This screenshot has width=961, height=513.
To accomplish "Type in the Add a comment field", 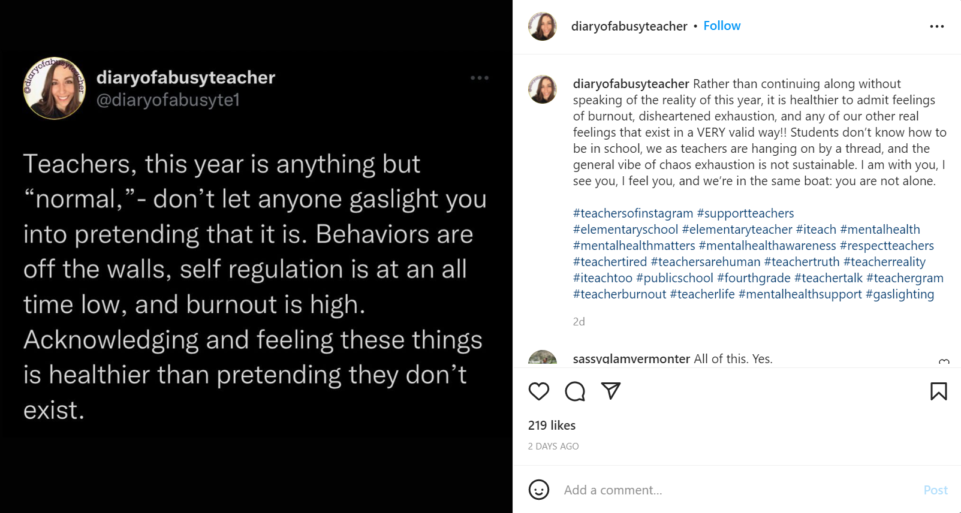I will [x=719, y=490].
